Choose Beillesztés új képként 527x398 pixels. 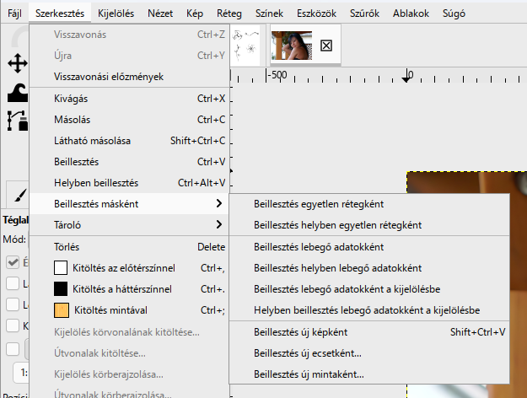point(369,332)
